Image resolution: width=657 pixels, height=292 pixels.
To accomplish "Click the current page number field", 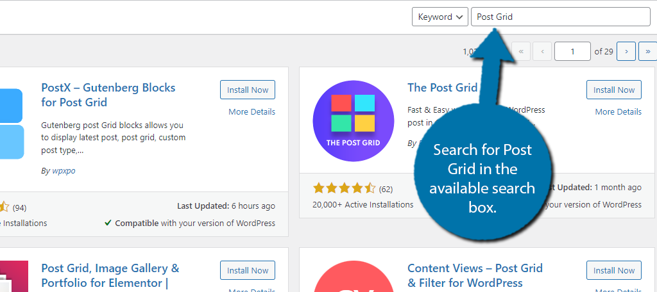I will click(x=572, y=51).
